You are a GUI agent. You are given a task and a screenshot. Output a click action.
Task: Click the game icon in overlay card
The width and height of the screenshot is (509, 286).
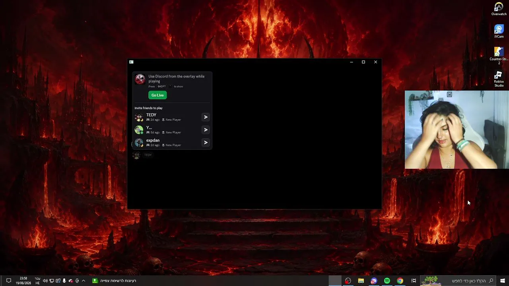[140, 79]
